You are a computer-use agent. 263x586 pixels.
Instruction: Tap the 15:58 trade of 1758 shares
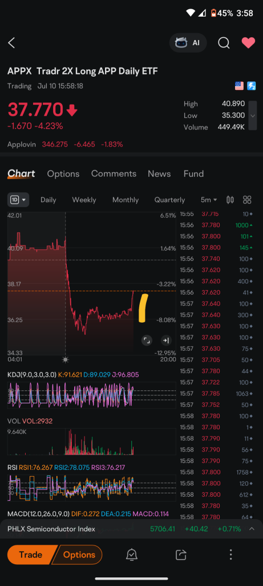tap(216, 472)
